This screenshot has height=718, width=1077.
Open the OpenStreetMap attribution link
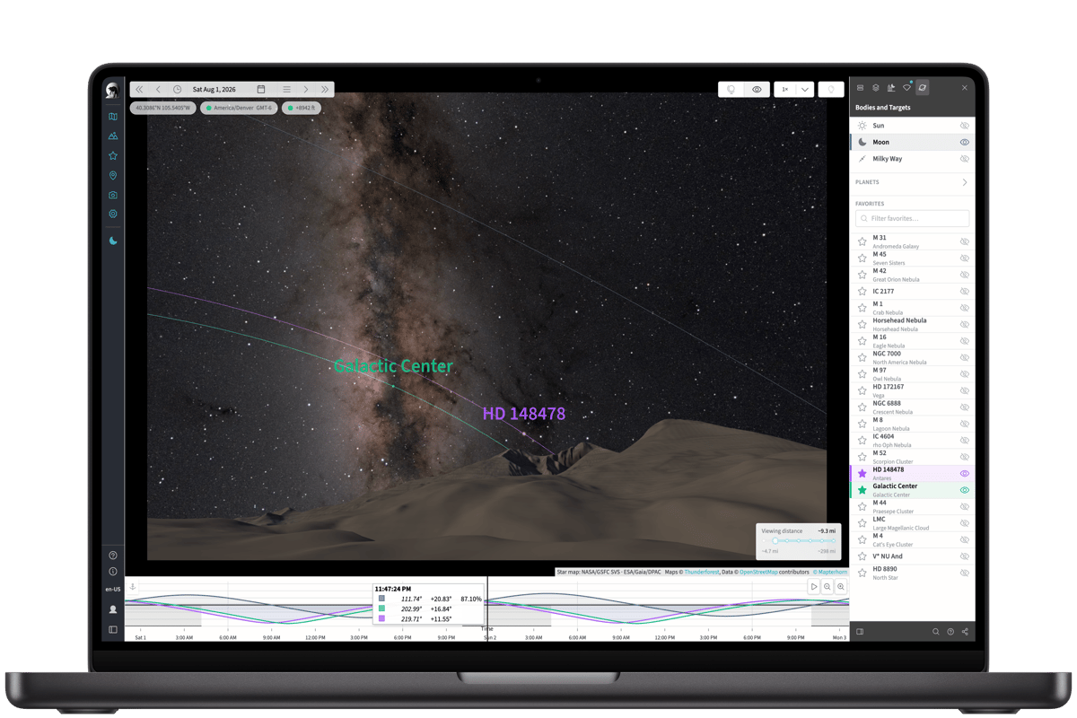pyautogui.click(x=758, y=572)
